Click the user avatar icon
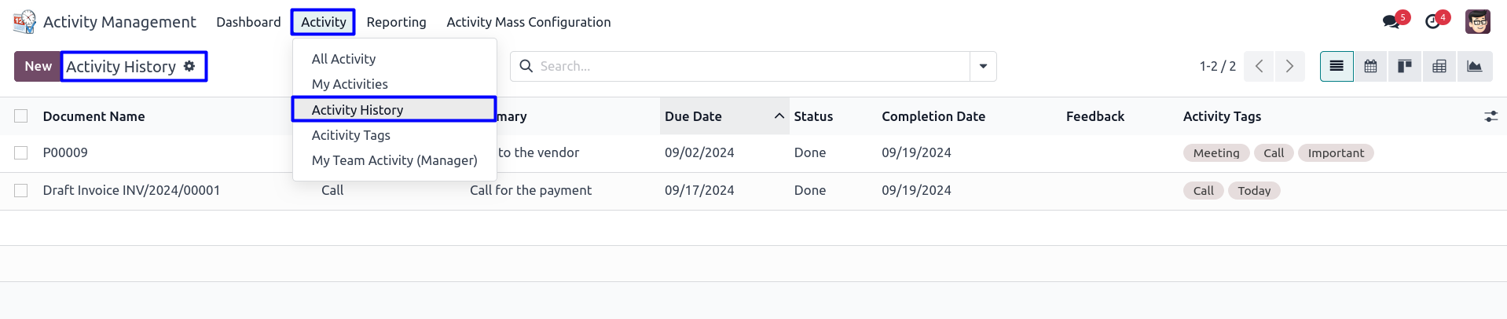1507x319 pixels. [1477, 21]
